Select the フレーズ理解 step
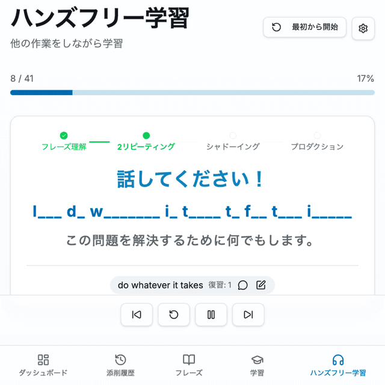Screen dimensions: 385x385 point(64,141)
